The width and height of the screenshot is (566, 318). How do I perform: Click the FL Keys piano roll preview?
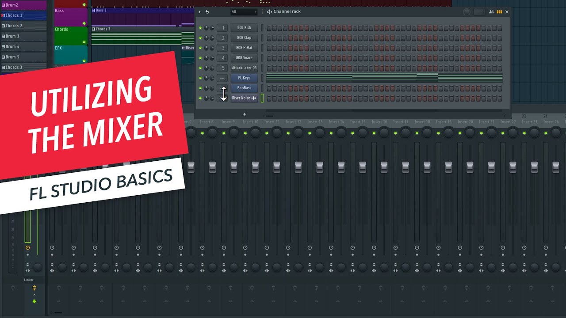pos(384,78)
